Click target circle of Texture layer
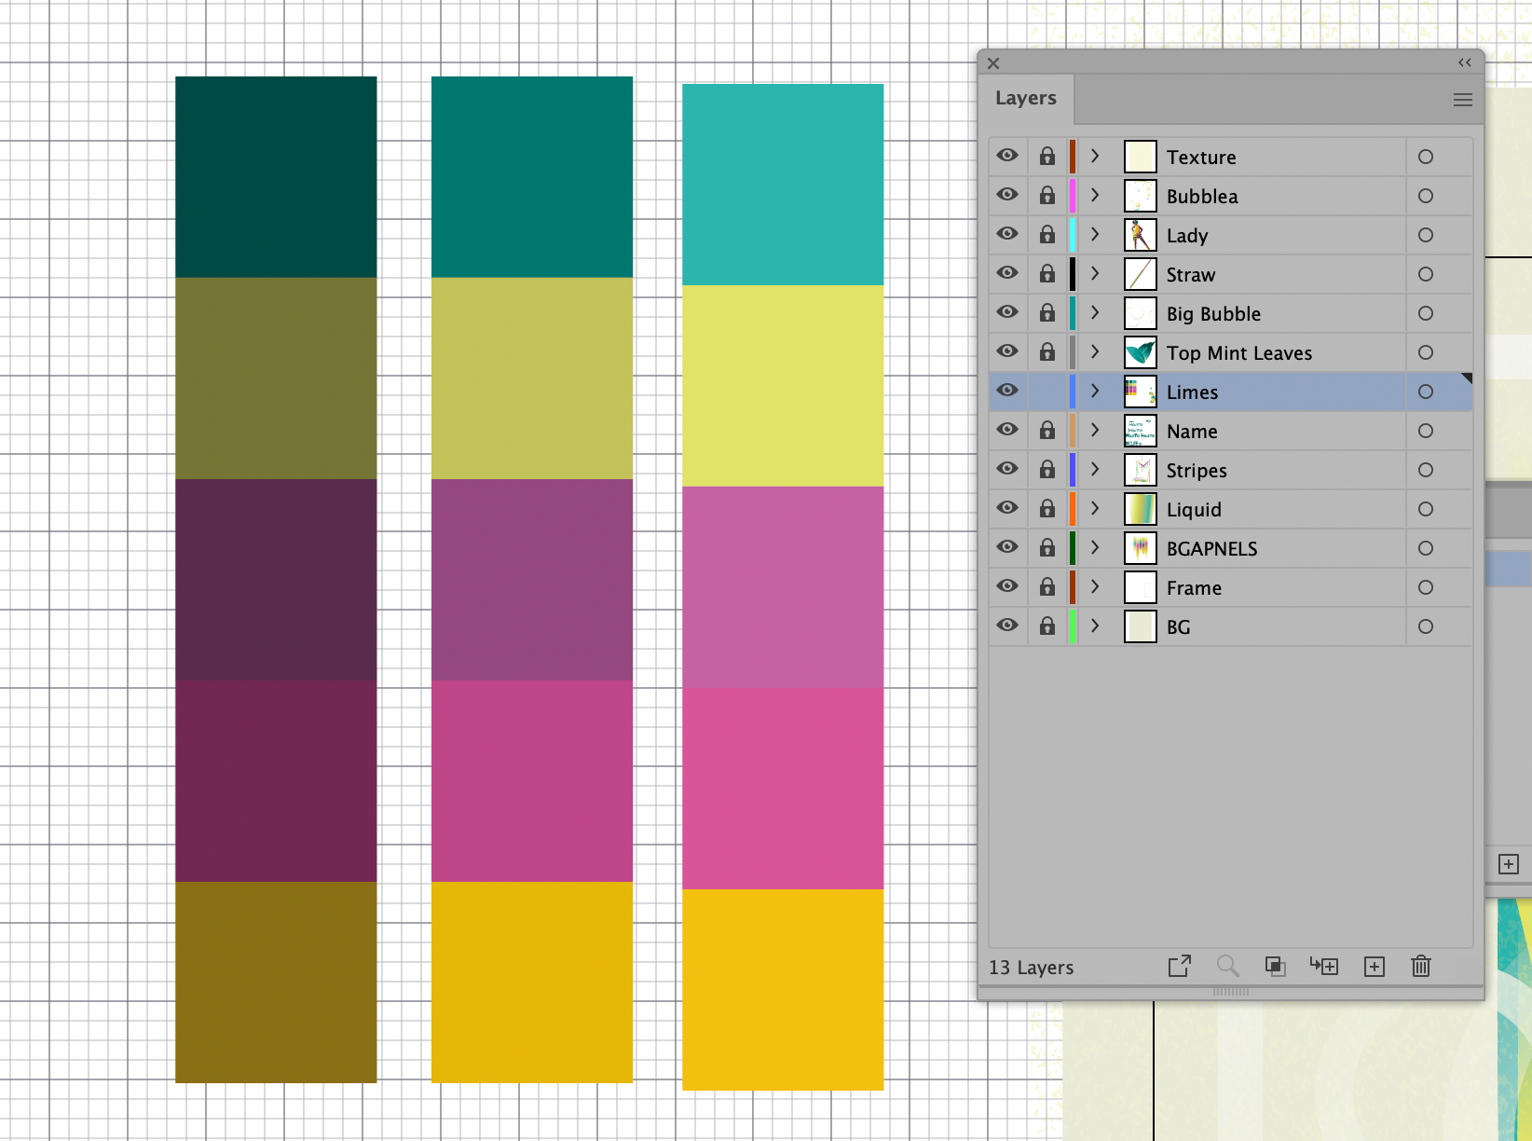This screenshot has width=1532, height=1141. point(1426,157)
